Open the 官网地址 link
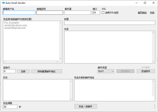Viewport: 158px width, 112px height. click(142, 13)
